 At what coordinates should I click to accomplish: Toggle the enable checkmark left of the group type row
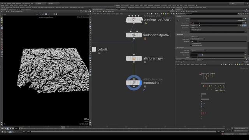click(178, 21)
